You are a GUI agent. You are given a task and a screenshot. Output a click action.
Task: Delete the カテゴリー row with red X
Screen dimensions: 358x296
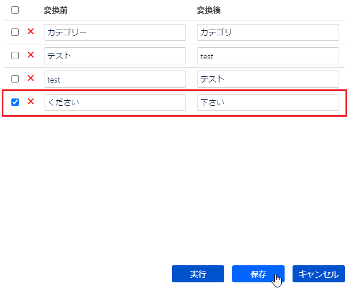coord(31,32)
